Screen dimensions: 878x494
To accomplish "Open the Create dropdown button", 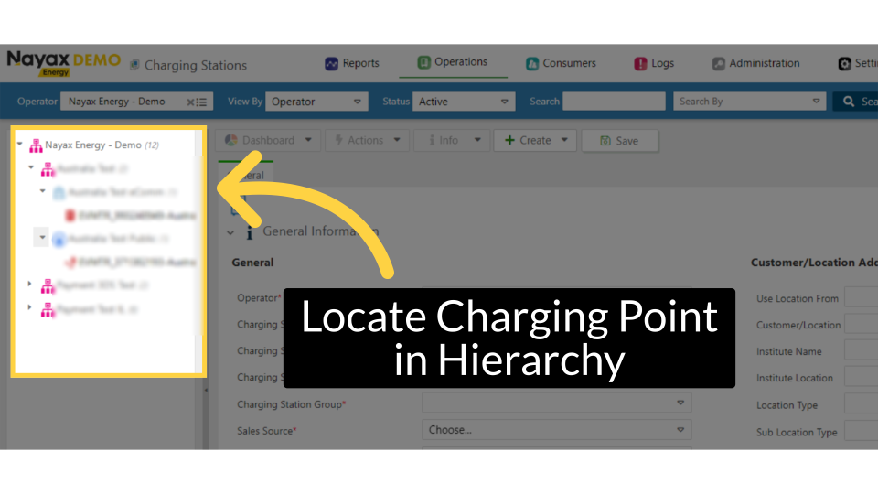I will point(535,140).
